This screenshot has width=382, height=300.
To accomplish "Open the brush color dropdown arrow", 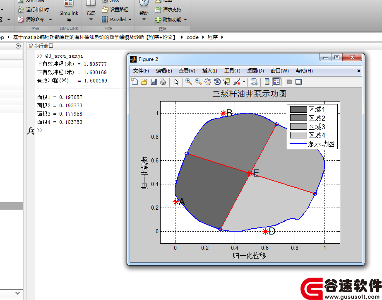I will [x=244, y=82].
